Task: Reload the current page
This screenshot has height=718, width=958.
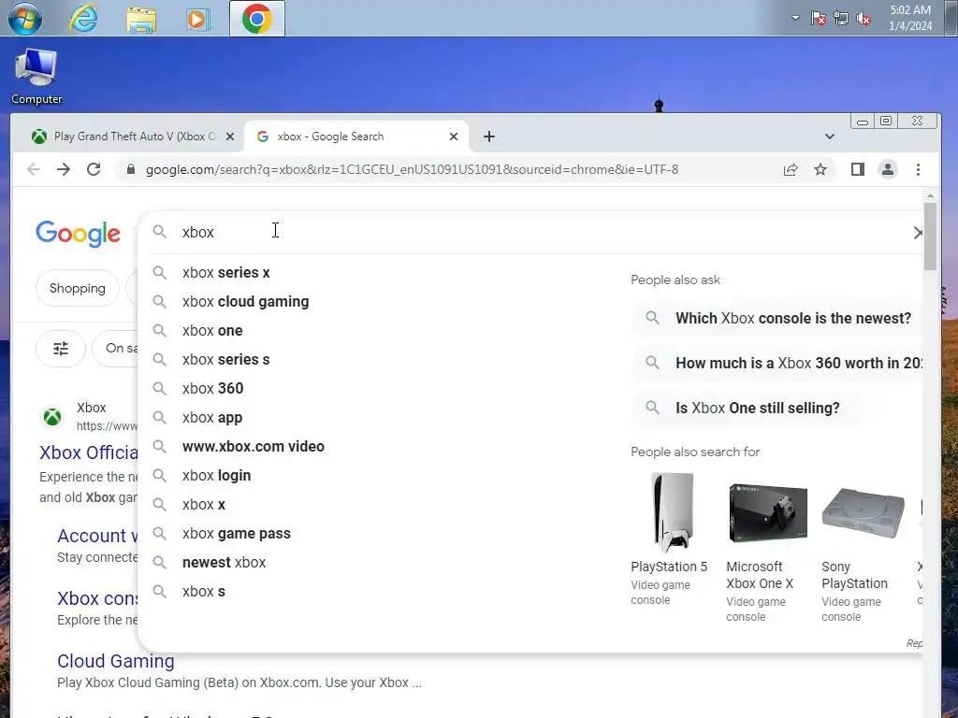Action: (94, 170)
